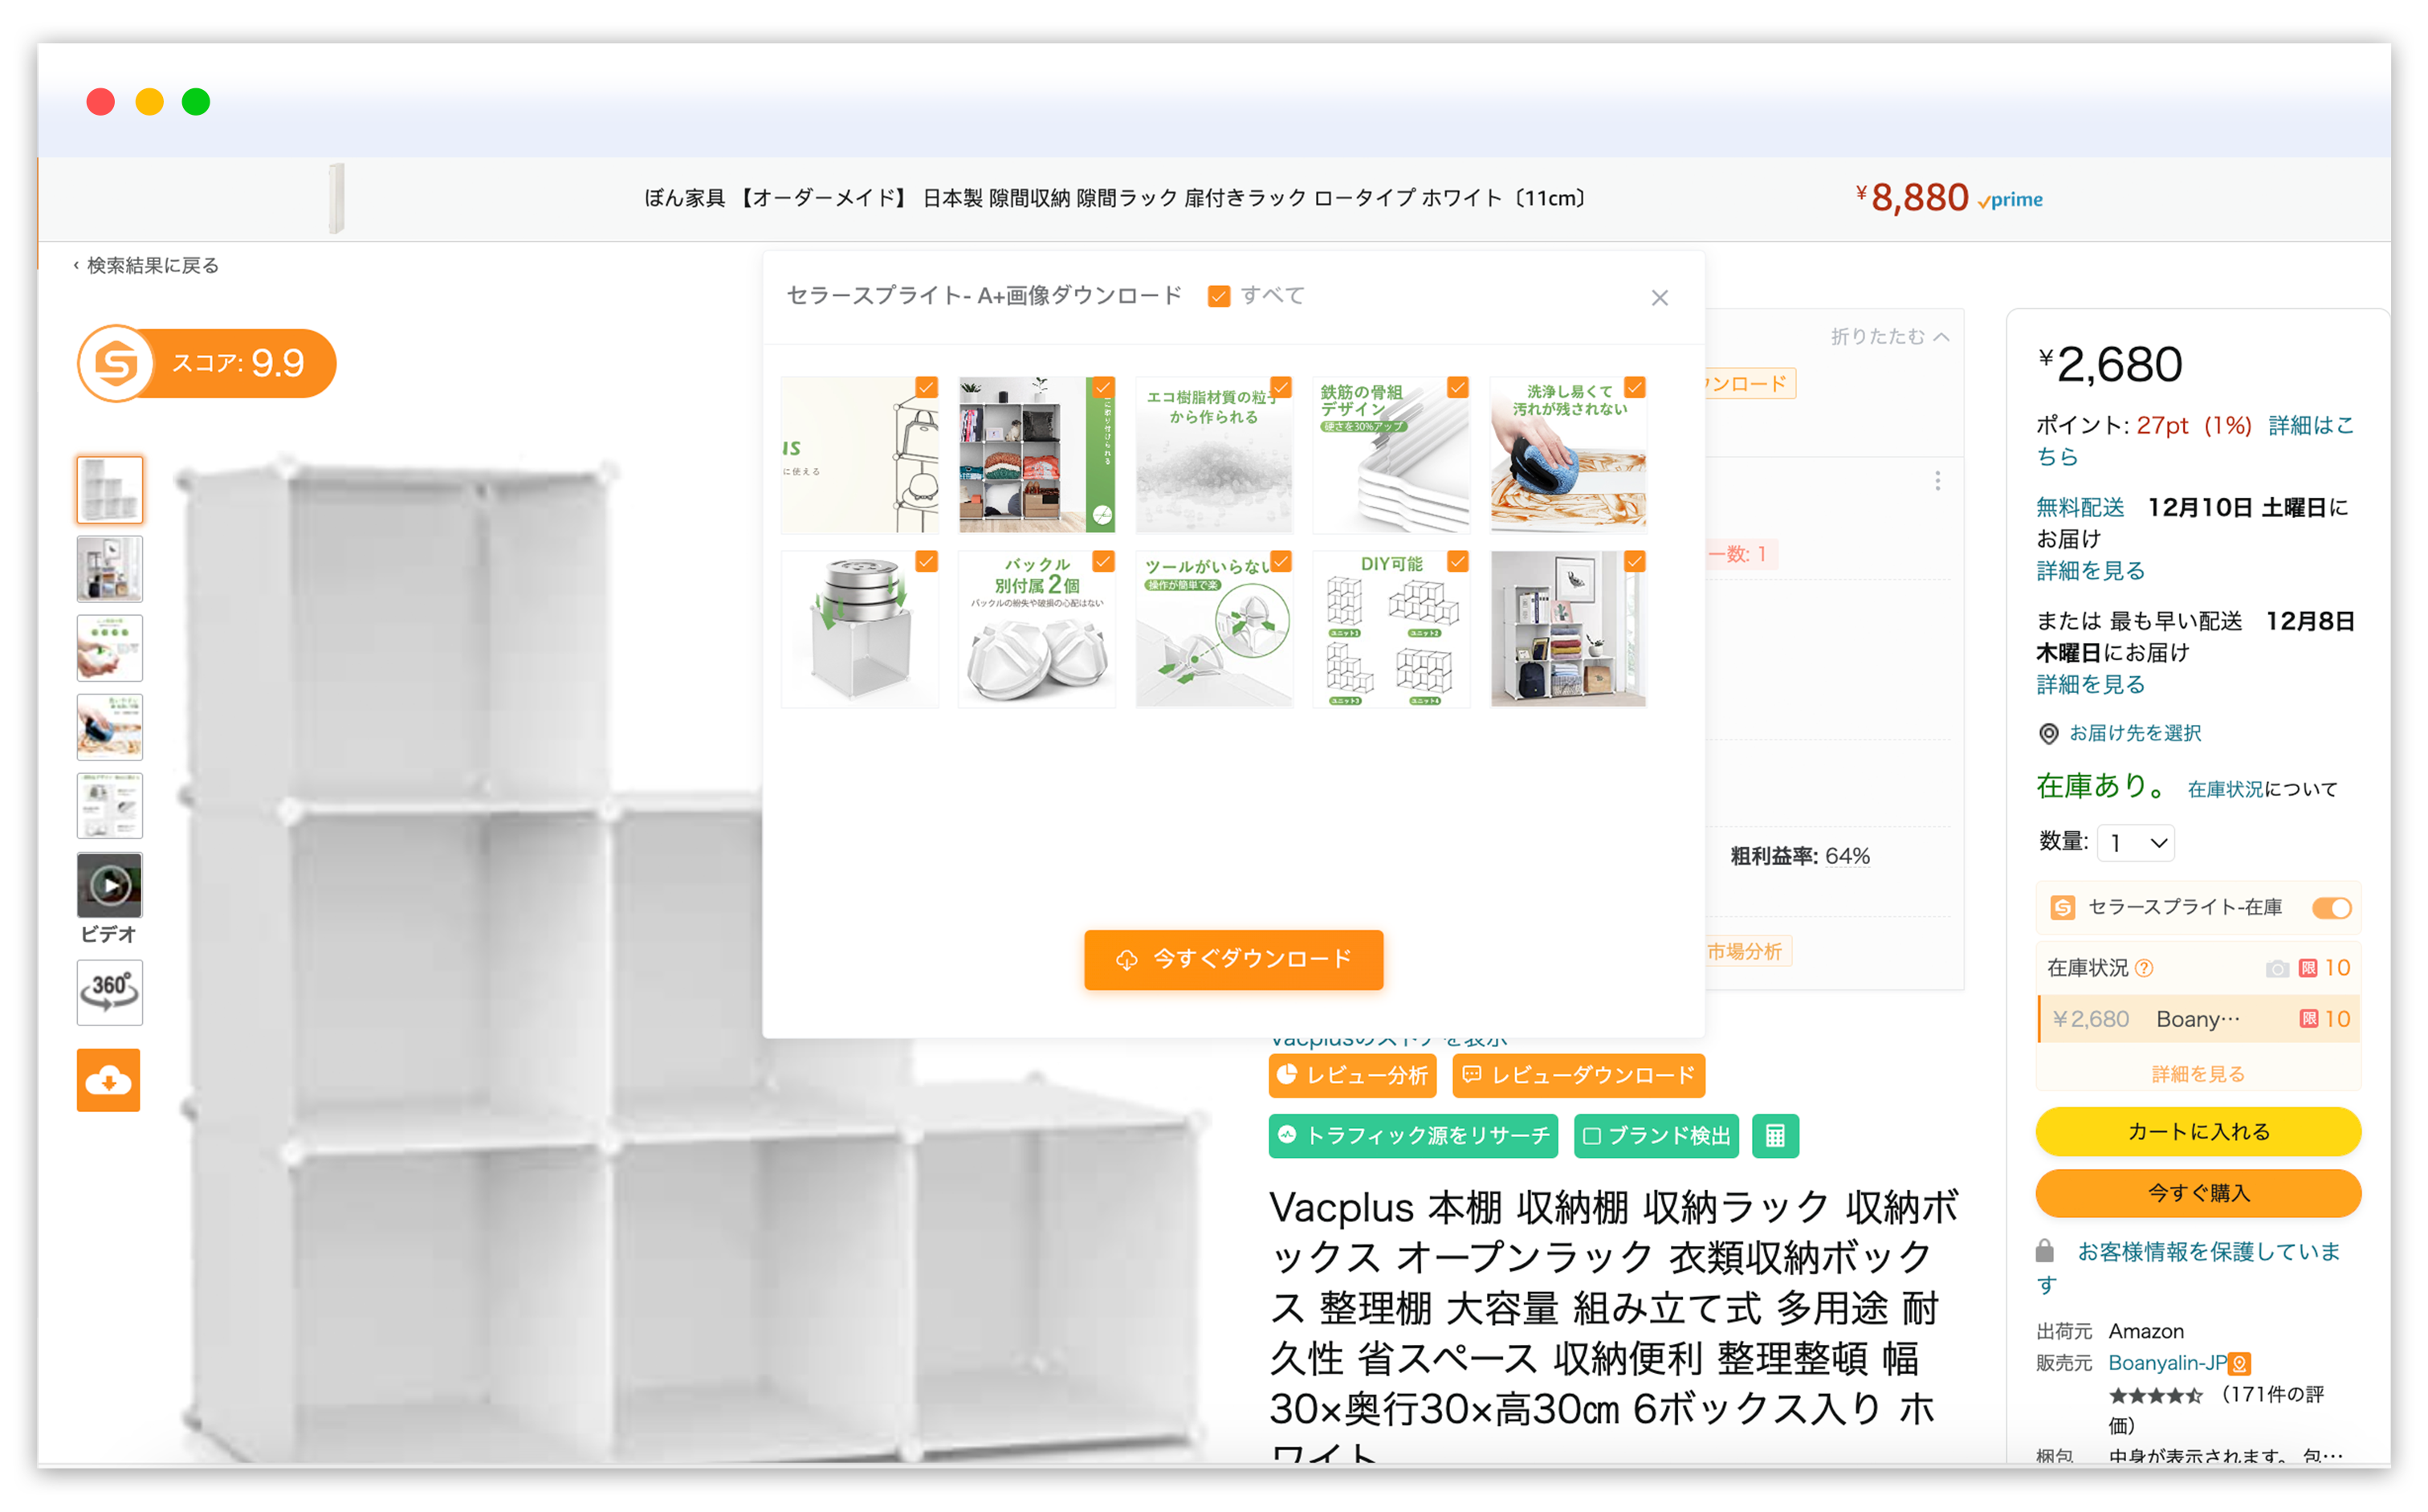Click the S icon beside セラースプライト-在庫
The height and width of the screenshot is (1512, 2428).
coord(2062,907)
